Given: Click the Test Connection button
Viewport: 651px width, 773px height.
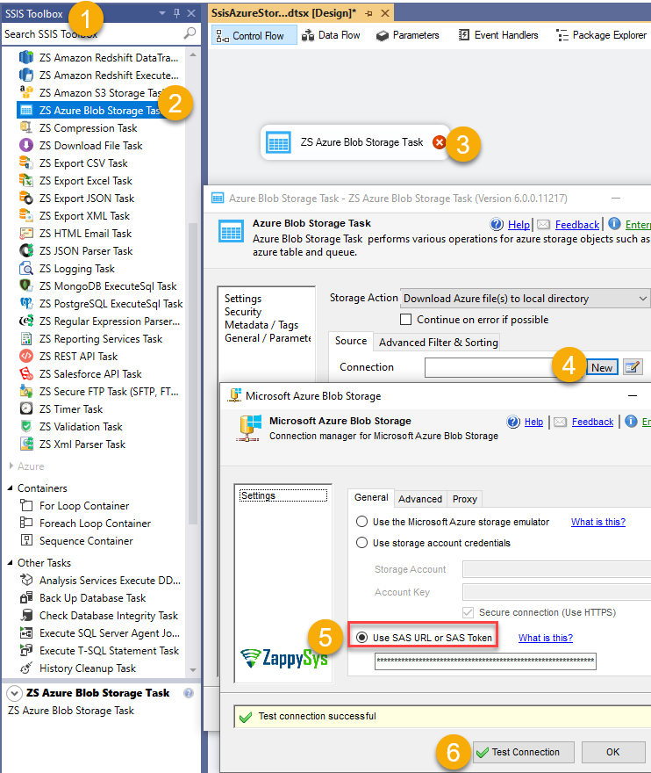Looking at the screenshot, I should [524, 752].
